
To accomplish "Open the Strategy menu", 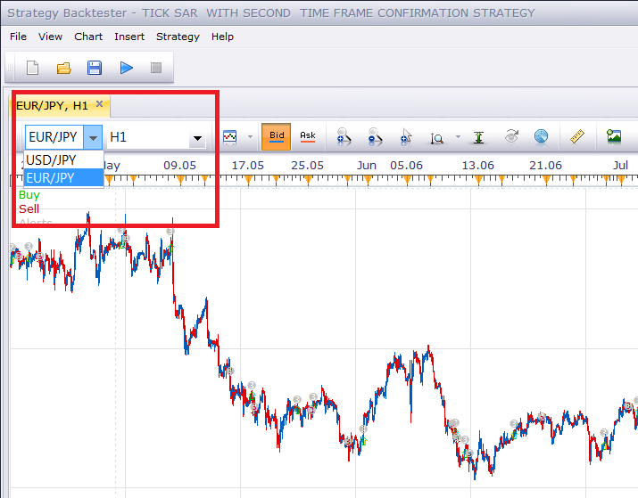I will [x=178, y=37].
